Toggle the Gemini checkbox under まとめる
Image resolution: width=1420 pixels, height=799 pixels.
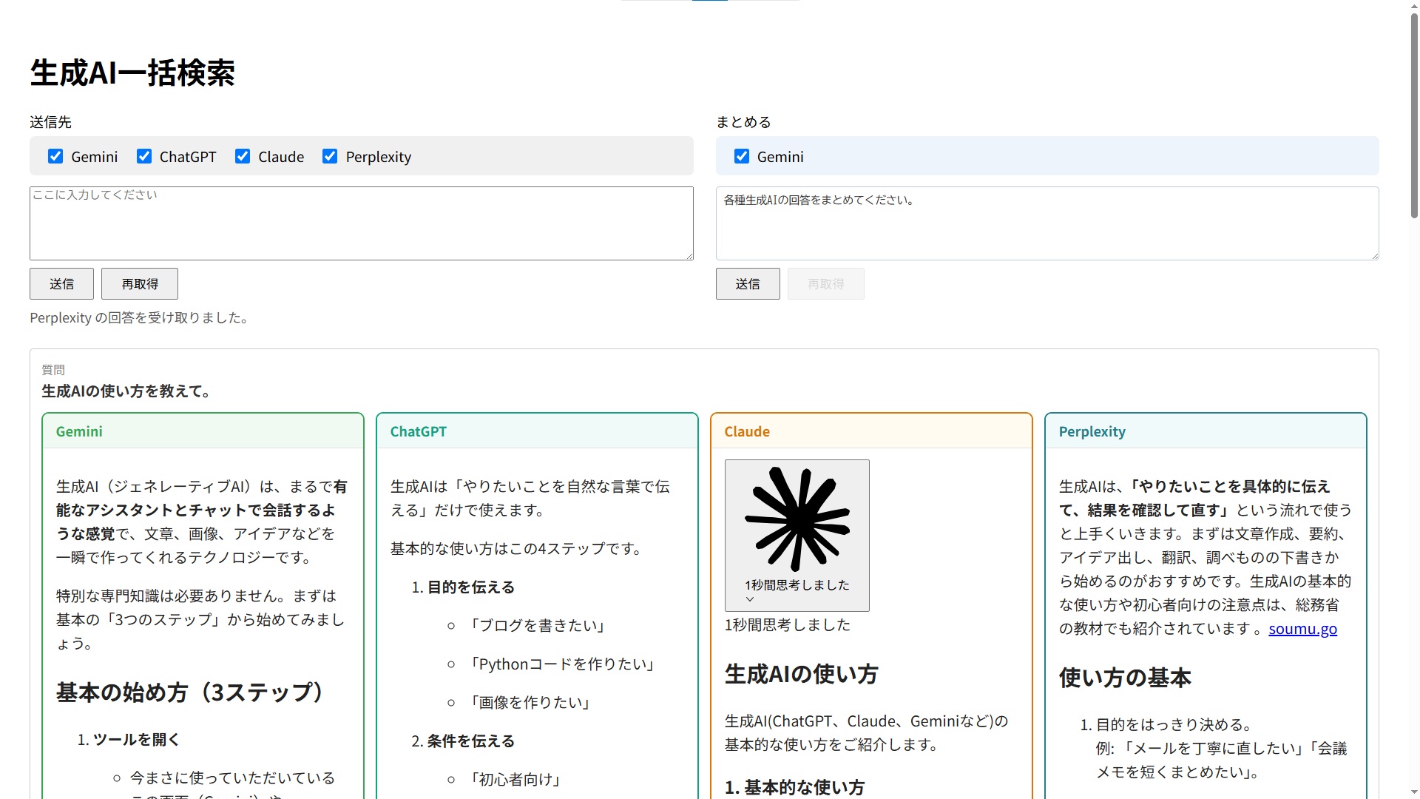(742, 156)
